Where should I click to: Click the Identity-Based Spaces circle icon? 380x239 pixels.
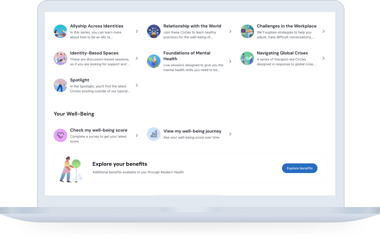tap(60, 58)
